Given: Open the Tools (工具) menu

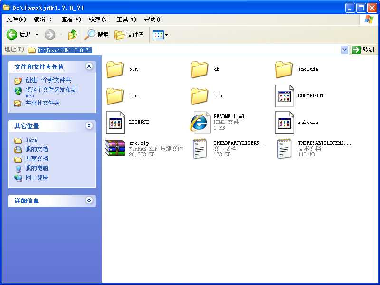Looking at the screenshot, I should (126, 19).
